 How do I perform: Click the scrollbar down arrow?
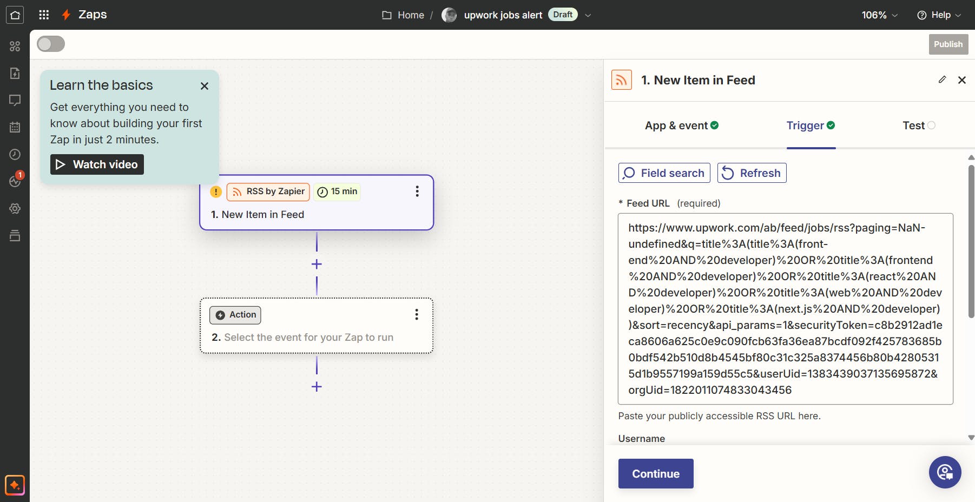[971, 438]
